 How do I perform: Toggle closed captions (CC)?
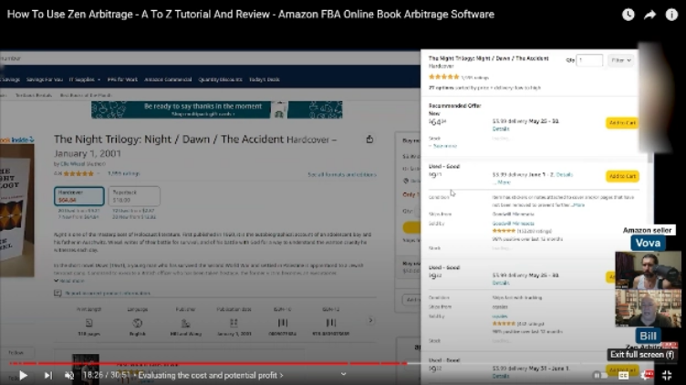pyautogui.click(x=623, y=375)
